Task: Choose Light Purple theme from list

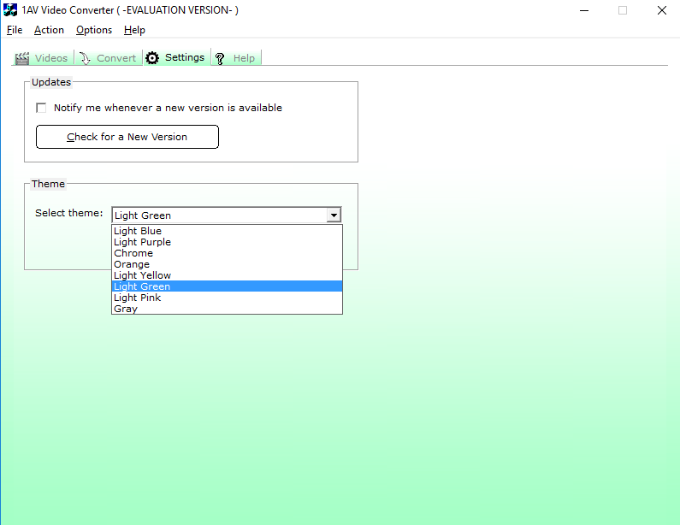Action: pyautogui.click(x=227, y=242)
